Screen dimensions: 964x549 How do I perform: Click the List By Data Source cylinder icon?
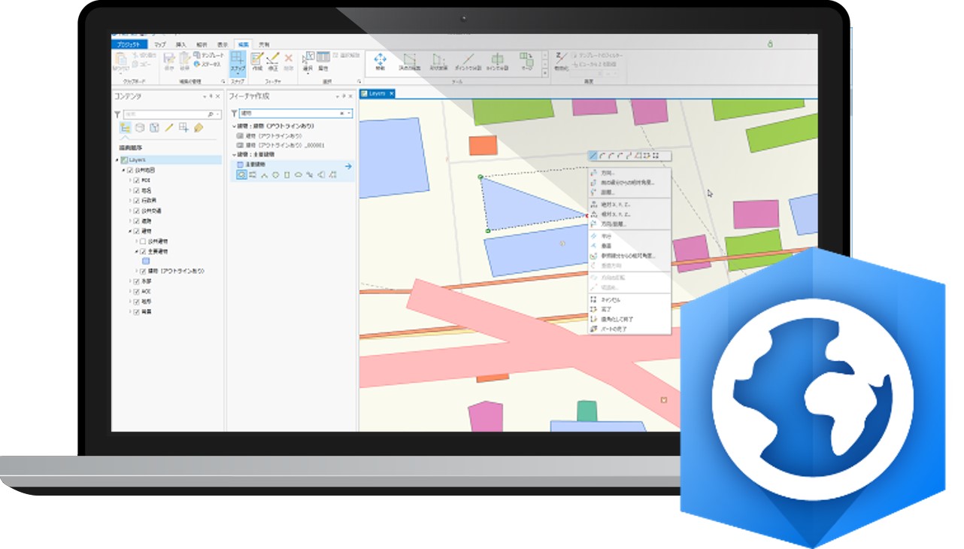tap(140, 128)
